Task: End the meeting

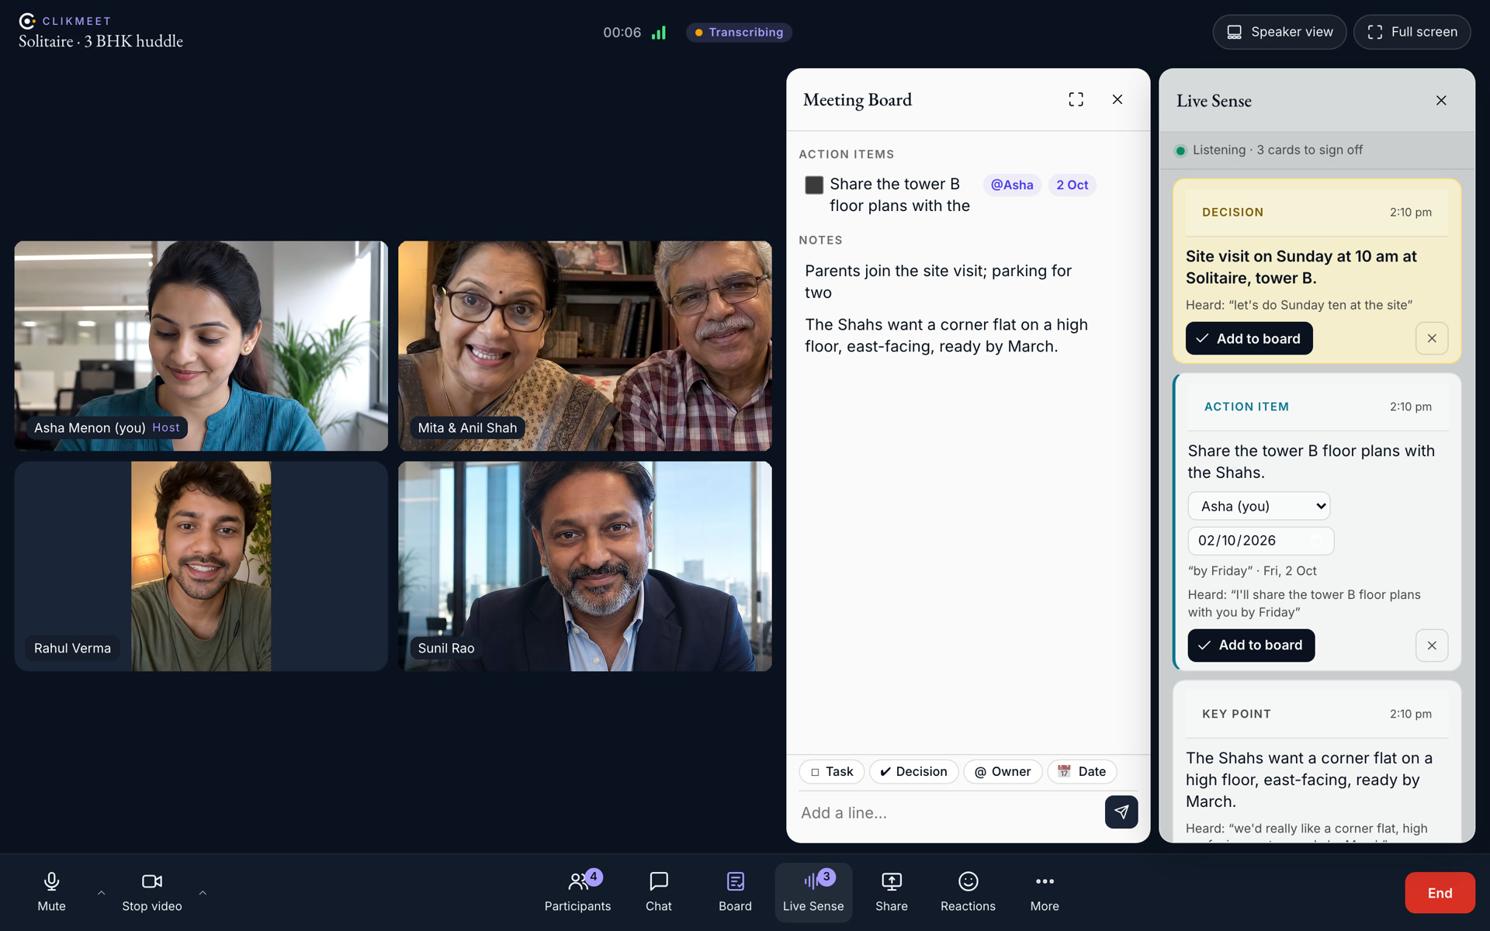Action: click(x=1440, y=893)
